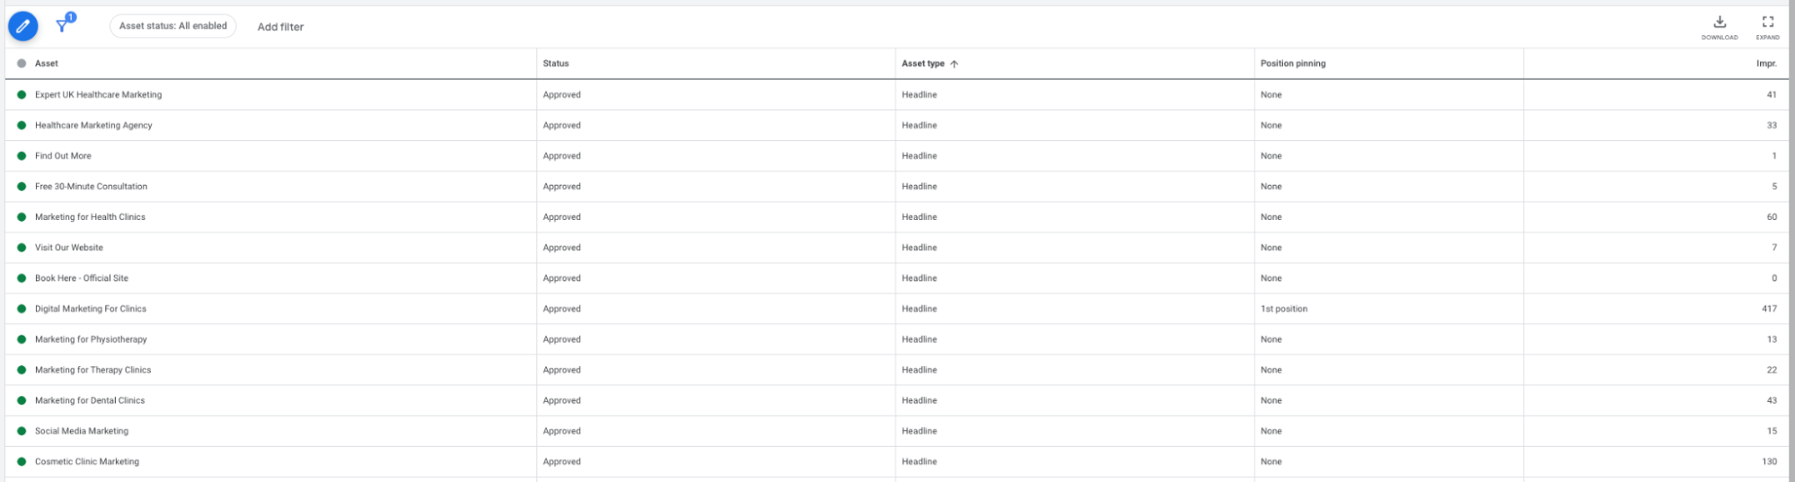This screenshot has height=482, width=1795.
Task: Click Headline type for Social Media Marketing
Action: click(x=919, y=430)
